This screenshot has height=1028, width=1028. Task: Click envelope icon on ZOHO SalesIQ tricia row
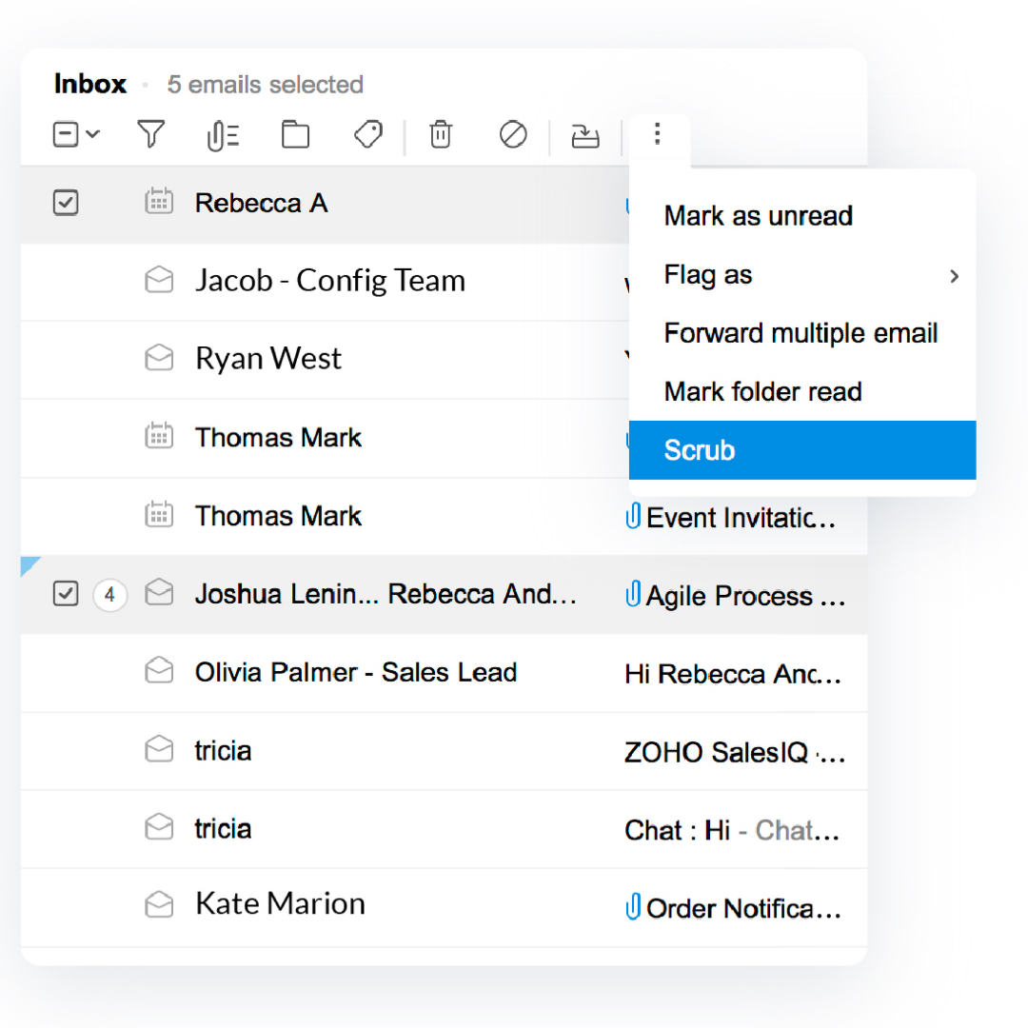159,749
